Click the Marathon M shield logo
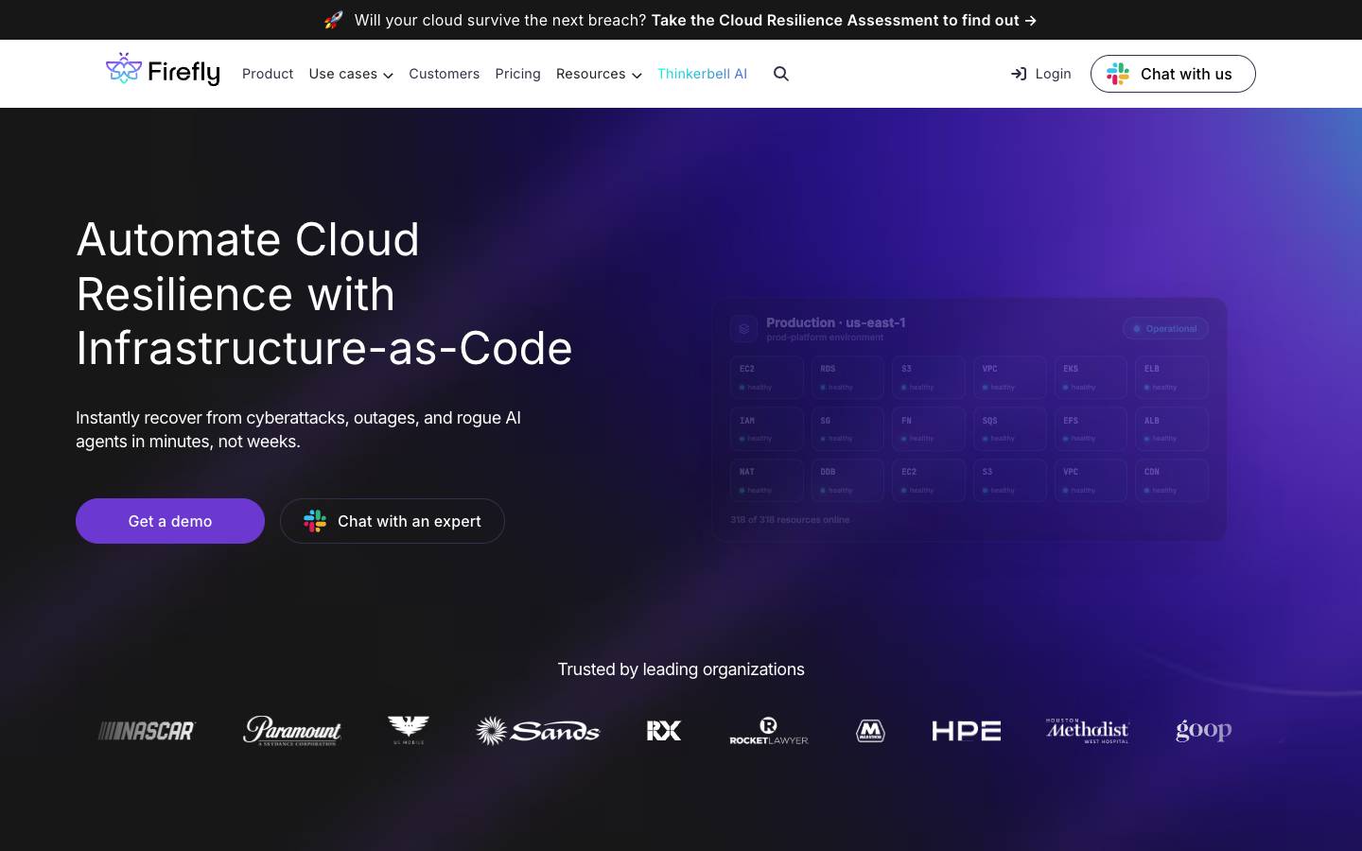 (870, 731)
